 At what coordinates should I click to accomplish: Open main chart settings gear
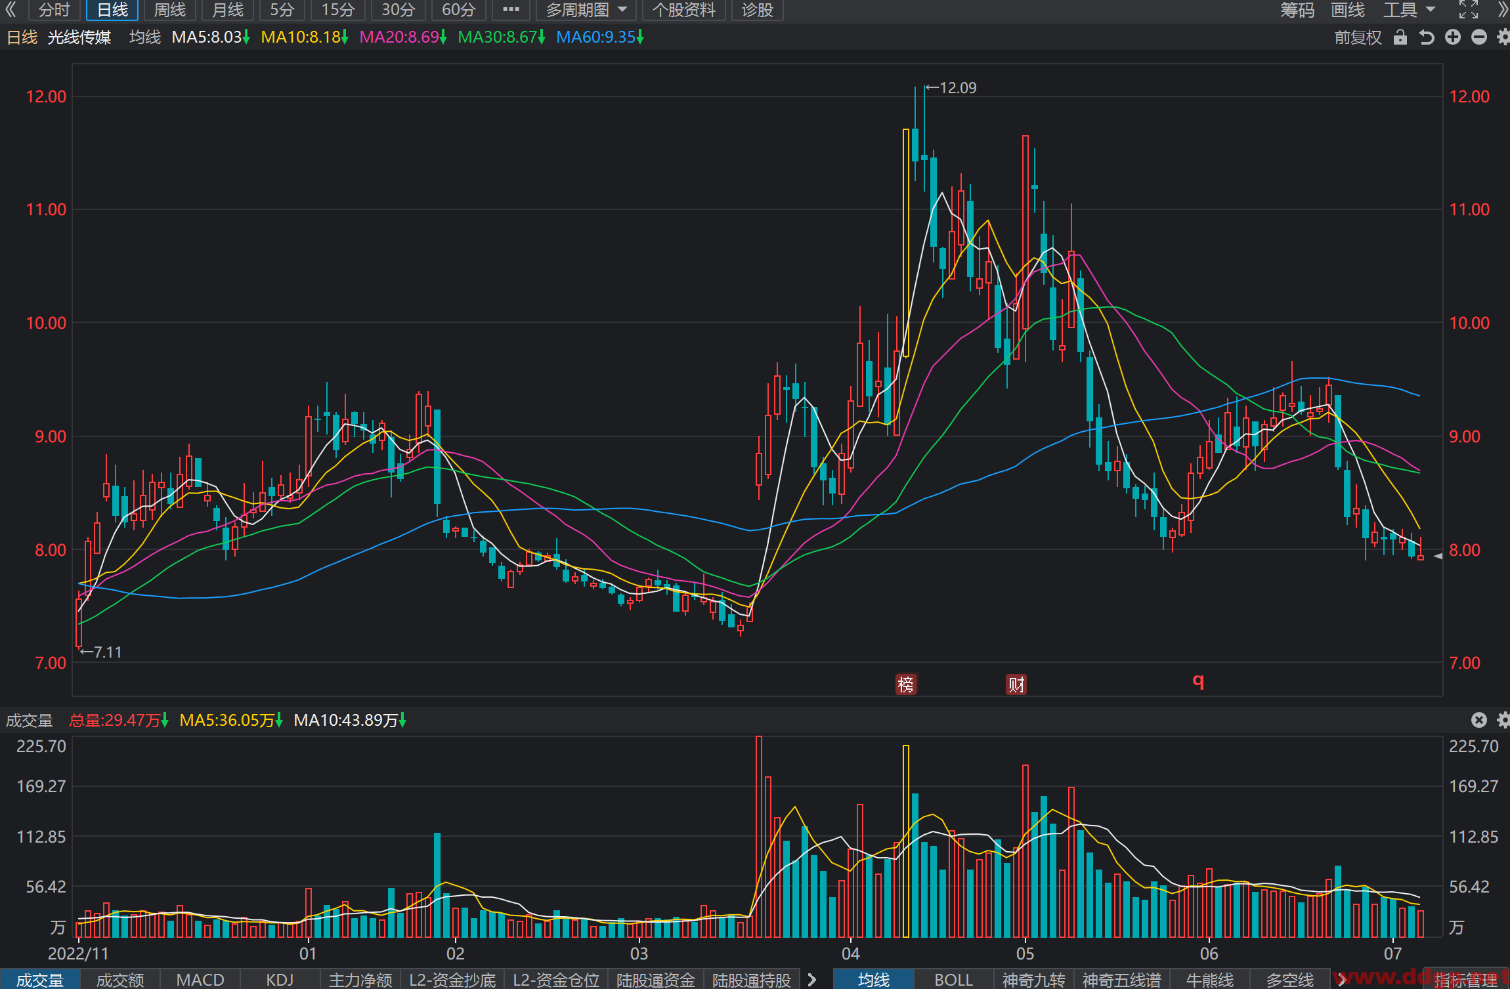(1503, 37)
